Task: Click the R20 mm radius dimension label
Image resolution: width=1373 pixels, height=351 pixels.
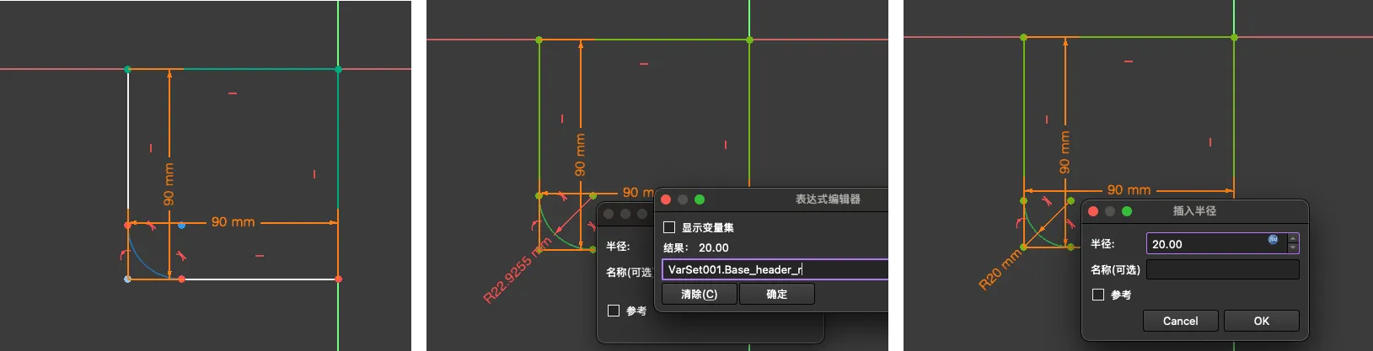Action: pyautogui.click(x=1000, y=270)
